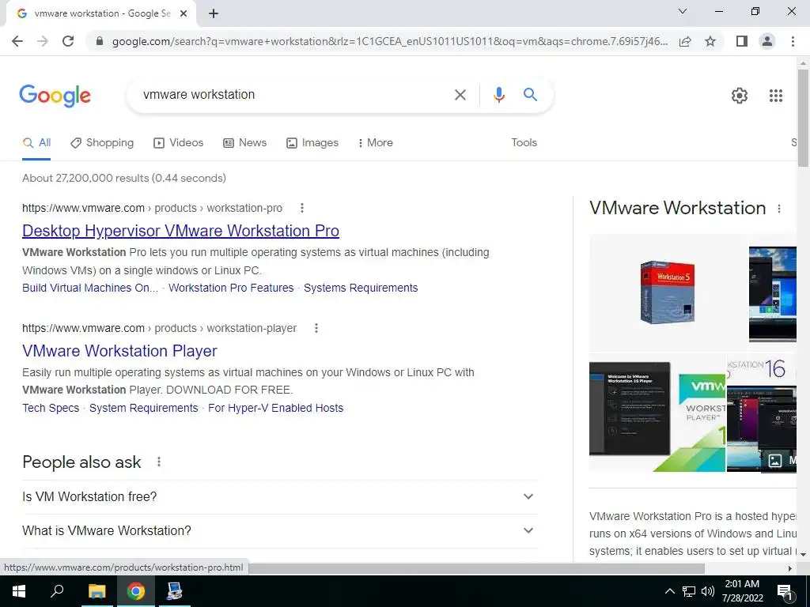This screenshot has width=810, height=607.
Task: Open the More search categories menu
Action: 376,143
